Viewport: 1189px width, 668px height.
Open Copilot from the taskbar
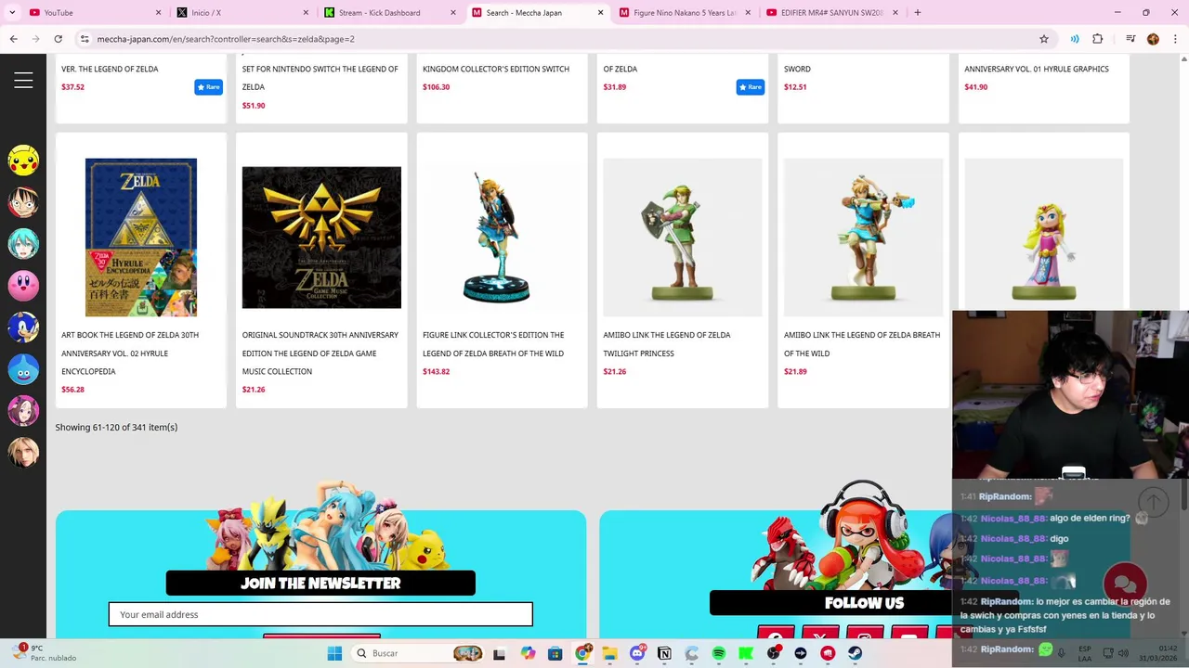[528, 653]
